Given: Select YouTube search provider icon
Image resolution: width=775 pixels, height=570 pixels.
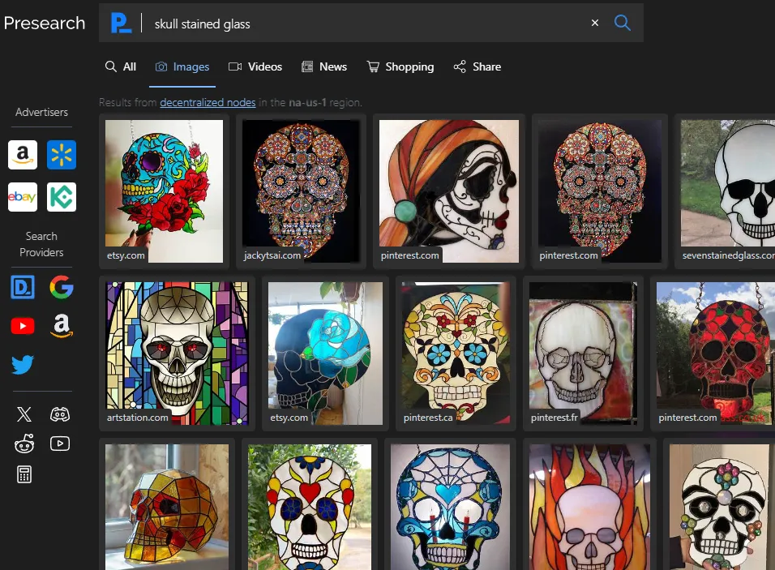Looking at the screenshot, I should [23, 326].
